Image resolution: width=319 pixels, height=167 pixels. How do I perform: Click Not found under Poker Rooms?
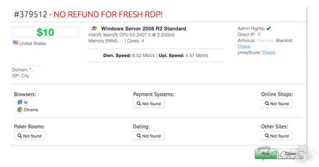[30, 136]
